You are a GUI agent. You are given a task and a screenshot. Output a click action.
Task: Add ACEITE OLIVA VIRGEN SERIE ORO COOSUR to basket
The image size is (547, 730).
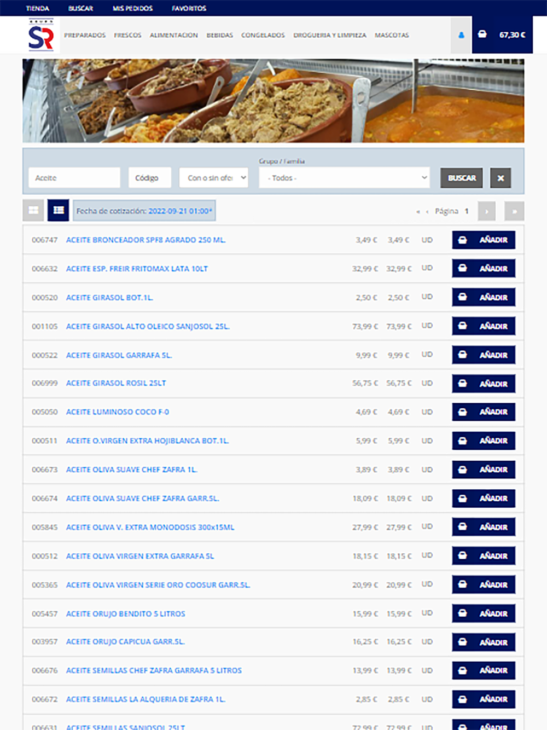484,584
